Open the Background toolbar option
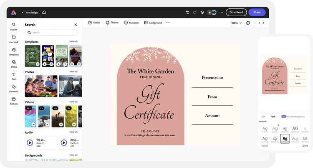This screenshot has width=313, height=168. pos(153,23)
